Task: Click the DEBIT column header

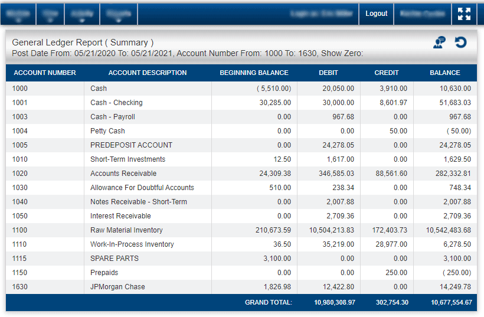Action: point(328,73)
